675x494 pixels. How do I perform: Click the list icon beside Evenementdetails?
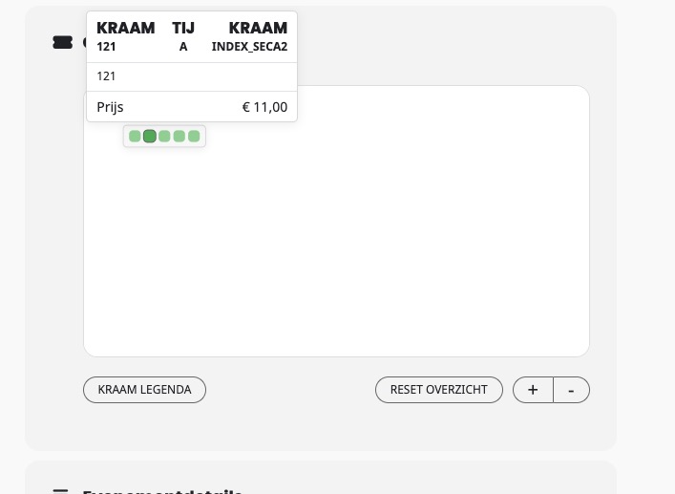click(x=60, y=491)
